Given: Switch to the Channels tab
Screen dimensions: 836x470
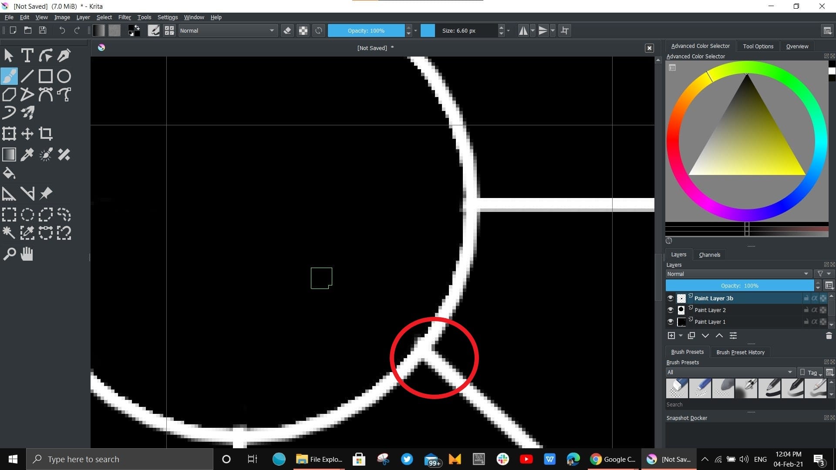Looking at the screenshot, I should tap(709, 255).
